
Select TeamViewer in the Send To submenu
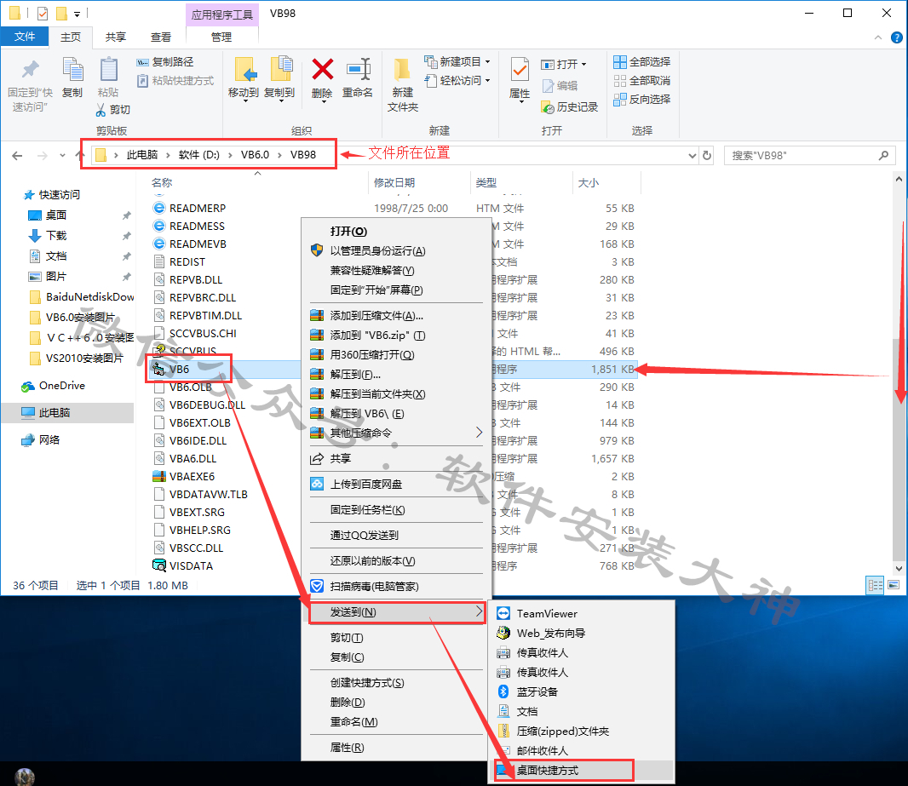point(582,613)
